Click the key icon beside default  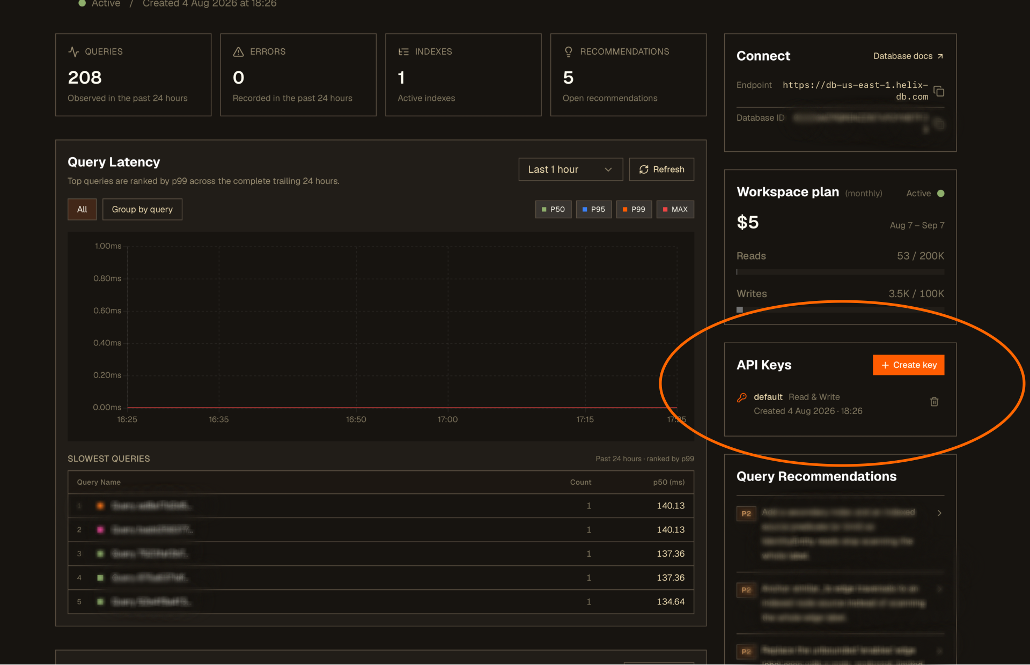pyautogui.click(x=742, y=397)
